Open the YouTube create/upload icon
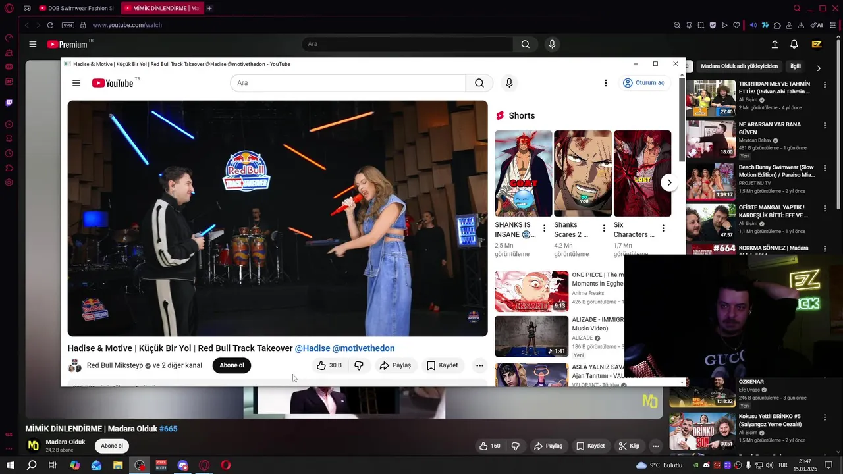The height and width of the screenshot is (474, 843). pyautogui.click(x=775, y=44)
